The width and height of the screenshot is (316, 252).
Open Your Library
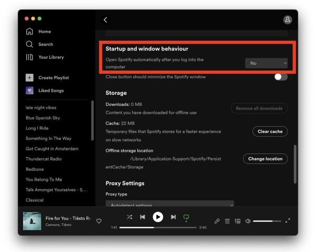(29, 57)
